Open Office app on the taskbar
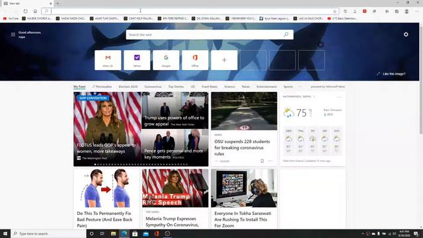The height and width of the screenshot is (238, 423). 157,233
